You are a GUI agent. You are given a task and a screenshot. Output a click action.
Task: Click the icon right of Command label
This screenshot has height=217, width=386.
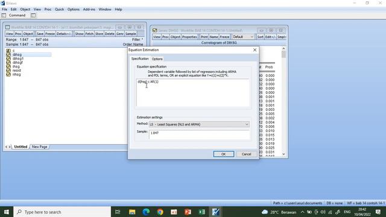click(x=33, y=15)
